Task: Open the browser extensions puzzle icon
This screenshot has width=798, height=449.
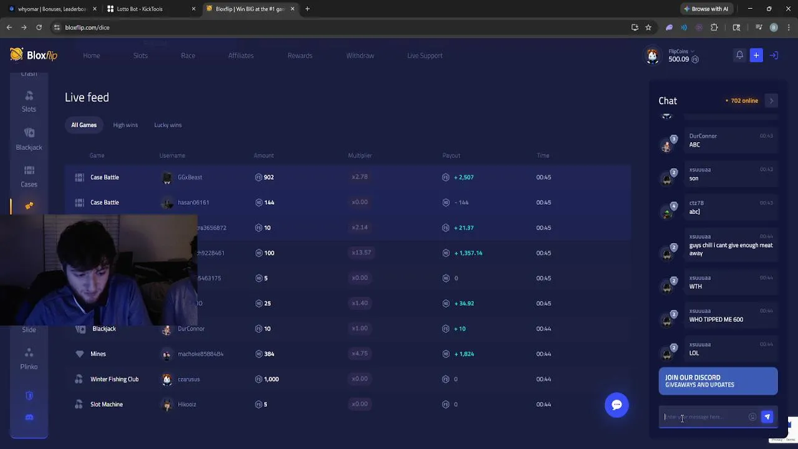Action: pyautogui.click(x=714, y=27)
